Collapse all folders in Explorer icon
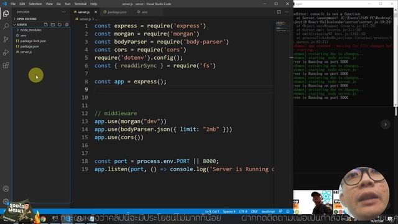 pyautogui.click(x=67, y=25)
